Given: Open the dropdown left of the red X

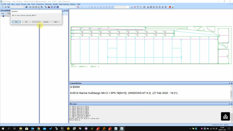Looking at the screenshot, I should pyautogui.click(x=68, y=7).
